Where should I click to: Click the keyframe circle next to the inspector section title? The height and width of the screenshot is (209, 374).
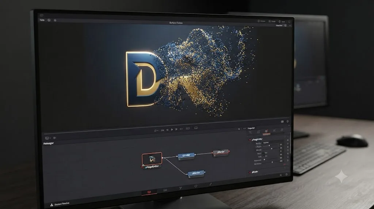pyautogui.click(x=288, y=140)
